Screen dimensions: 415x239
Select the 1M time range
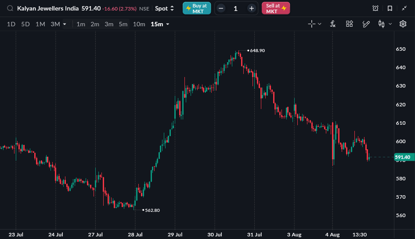(x=40, y=24)
